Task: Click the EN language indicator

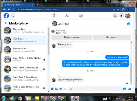Action: click(x=110, y=98)
